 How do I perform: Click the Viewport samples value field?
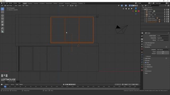click(163, 53)
